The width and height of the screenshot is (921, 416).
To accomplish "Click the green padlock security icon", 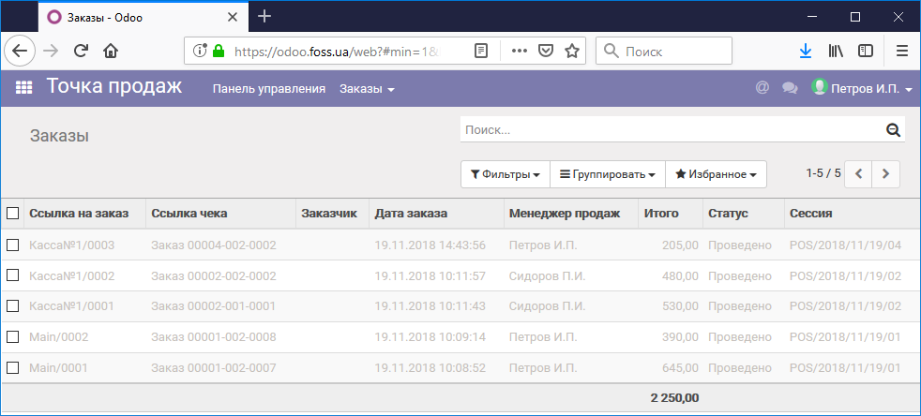I will pyautogui.click(x=219, y=51).
